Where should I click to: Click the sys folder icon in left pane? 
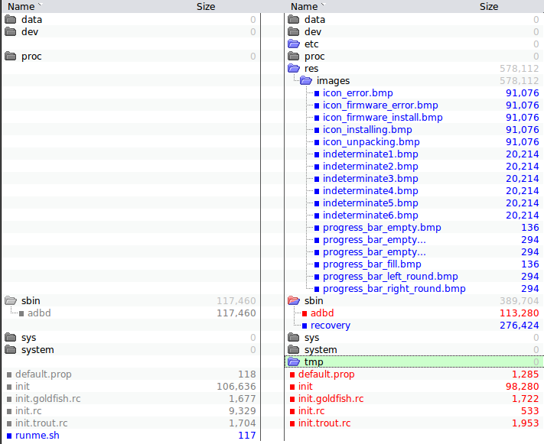click(11, 337)
